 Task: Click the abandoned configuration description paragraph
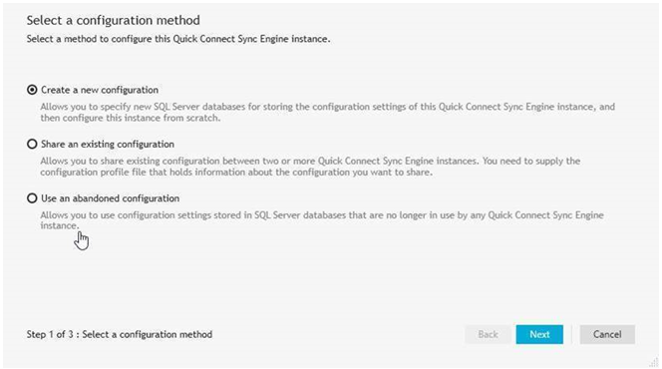322,220
